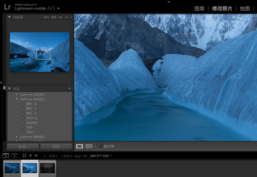The width and height of the screenshot is (257, 177).
Task: Switch to the 图库 library module
Action: click(199, 8)
